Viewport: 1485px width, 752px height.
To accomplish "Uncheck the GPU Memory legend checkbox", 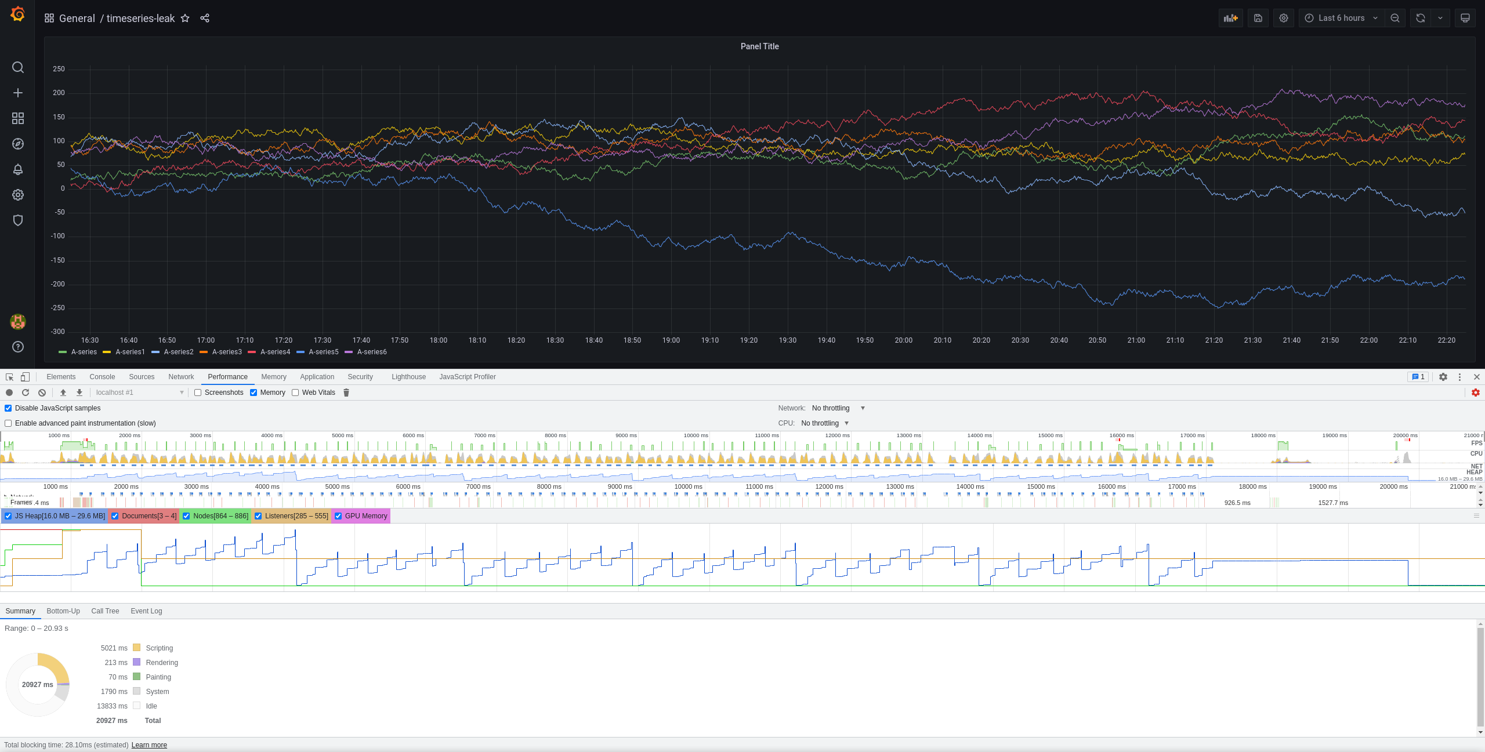I will click(x=339, y=515).
